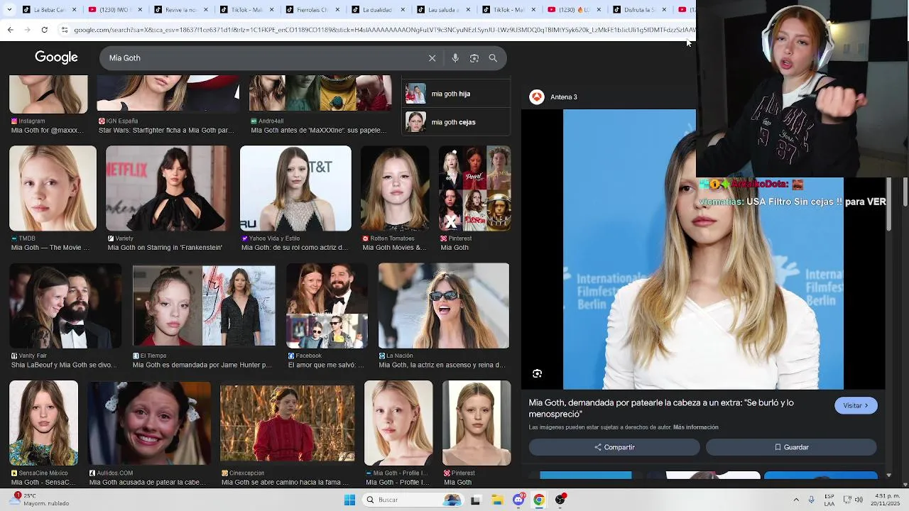Open the ESP LAA language selector
The height and width of the screenshot is (511, 909).
[x=829, y=500]
